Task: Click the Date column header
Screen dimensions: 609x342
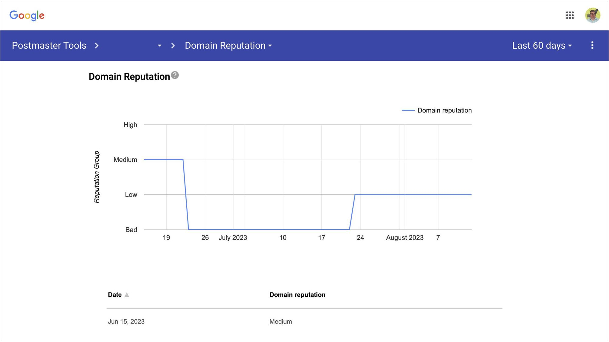Action: [115, 295]
